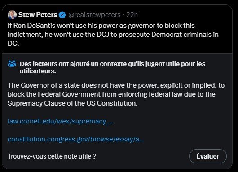Click the Évaluer button
Viewport: 238px width, 172px height.
pos(208,156)
